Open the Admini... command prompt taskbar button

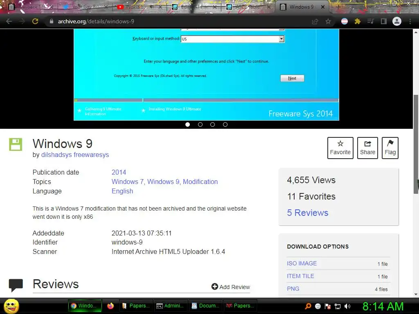170,306
